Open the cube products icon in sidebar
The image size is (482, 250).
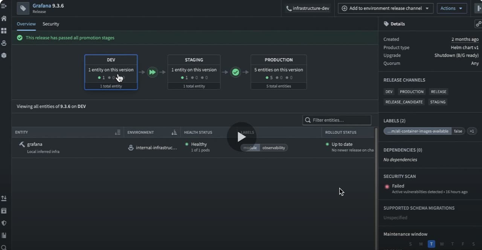point(4,55)
